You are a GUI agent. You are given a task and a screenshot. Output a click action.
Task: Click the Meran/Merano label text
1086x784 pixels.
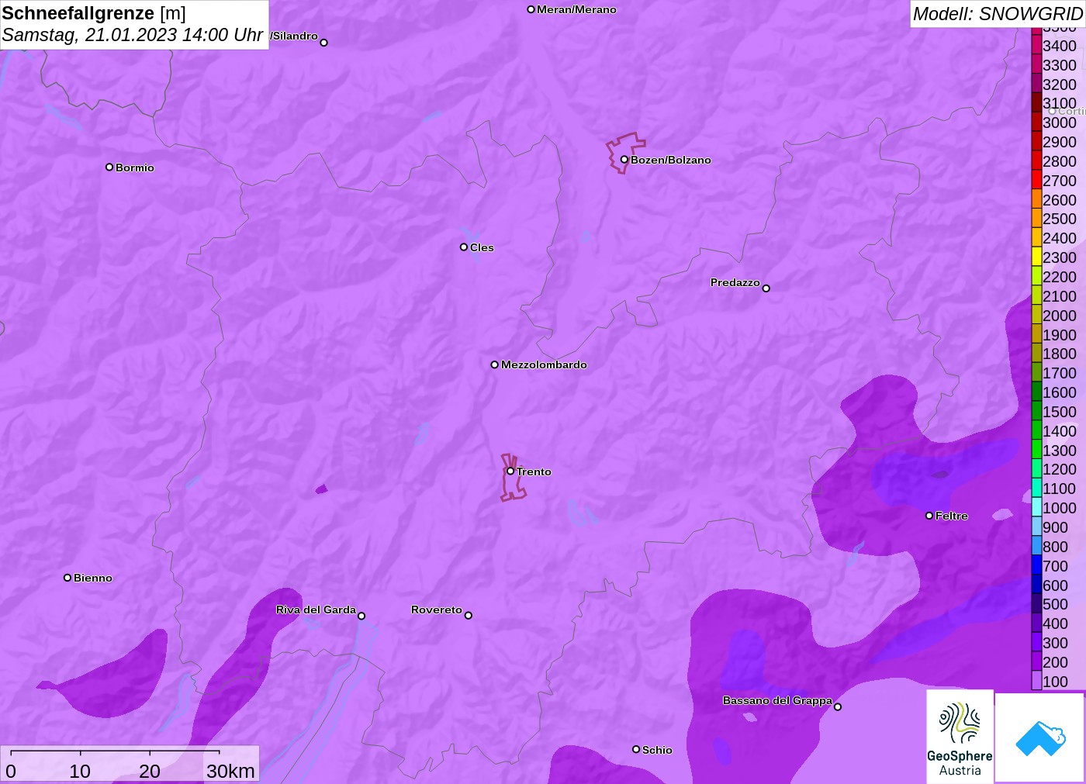(576, 9)
